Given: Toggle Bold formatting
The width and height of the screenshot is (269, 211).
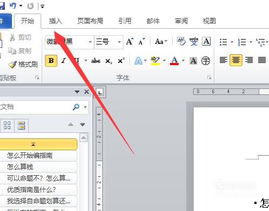Looking at the screenshot, I should point(51,61).
